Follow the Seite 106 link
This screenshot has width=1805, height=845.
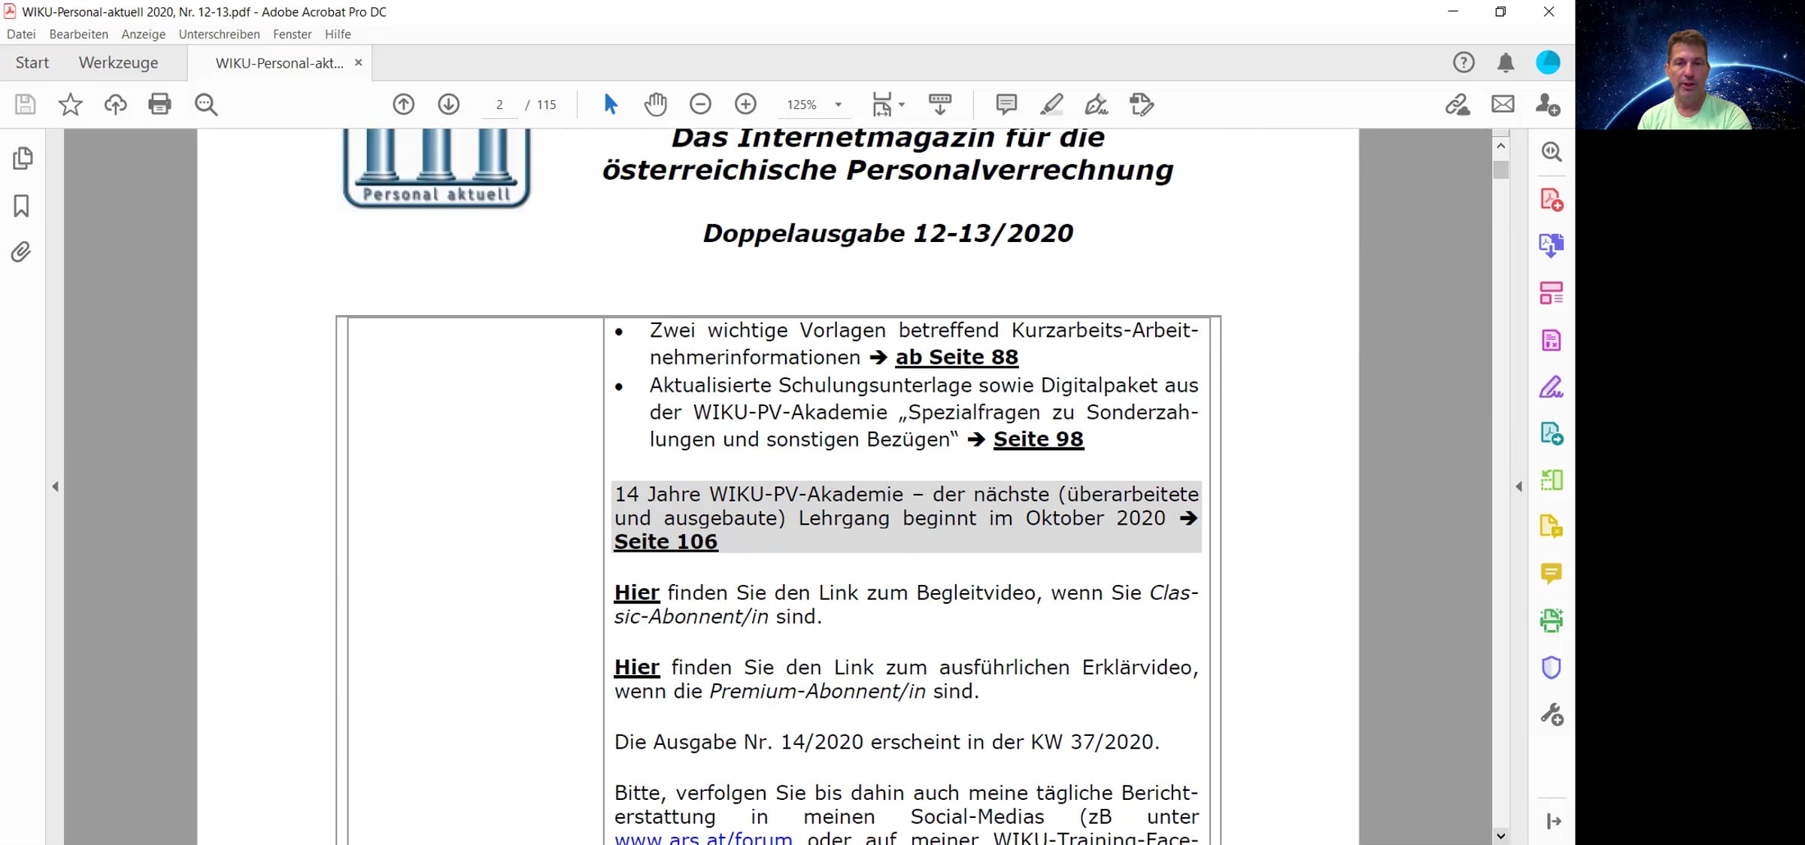[666, 541]
